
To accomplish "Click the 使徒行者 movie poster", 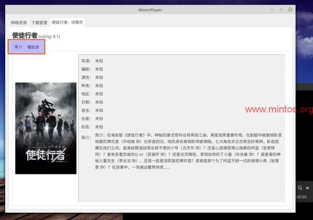I will (46, 129).
